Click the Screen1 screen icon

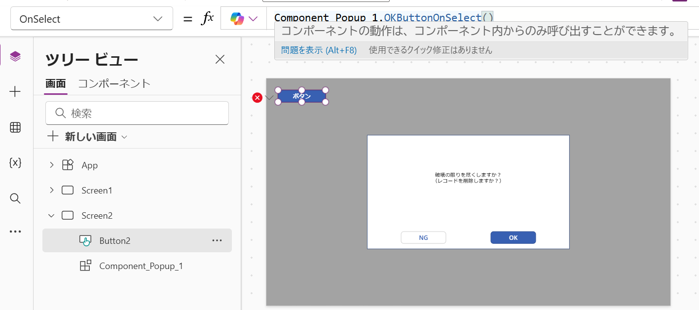click(x=68, y=190)
